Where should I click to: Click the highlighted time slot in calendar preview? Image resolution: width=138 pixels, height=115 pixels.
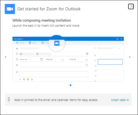pos(110,62)
